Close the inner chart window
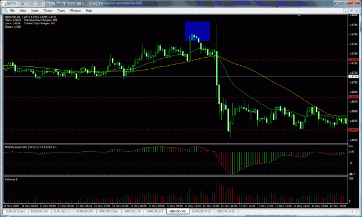Image resolution: width=362 pixels, height=217 pixels. pos(357,11)
